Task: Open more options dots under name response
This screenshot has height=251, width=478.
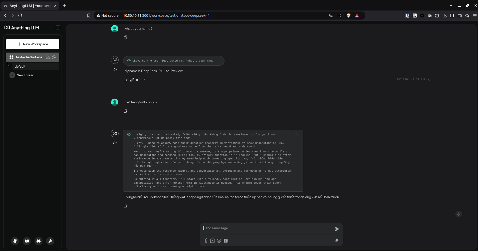Action: coord(145,80)
